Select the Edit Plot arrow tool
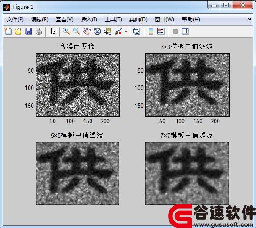This screenshot has height=228, width=256. (x=53, y=31)
